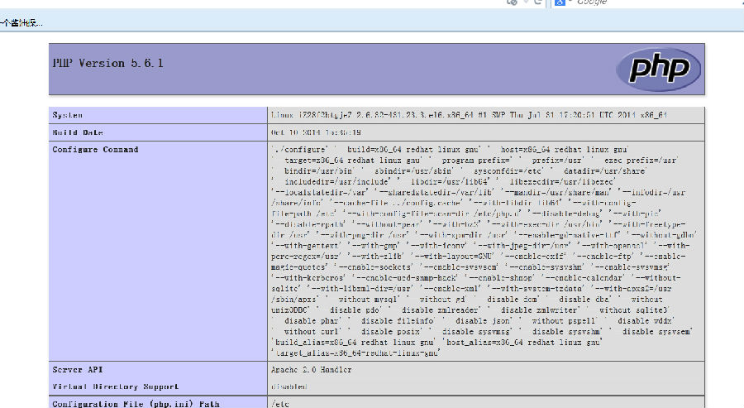Click the Chinese tab title text at top left
Image resolution: width=744 pixels, height=408 pixels.
tap(21, 22)
